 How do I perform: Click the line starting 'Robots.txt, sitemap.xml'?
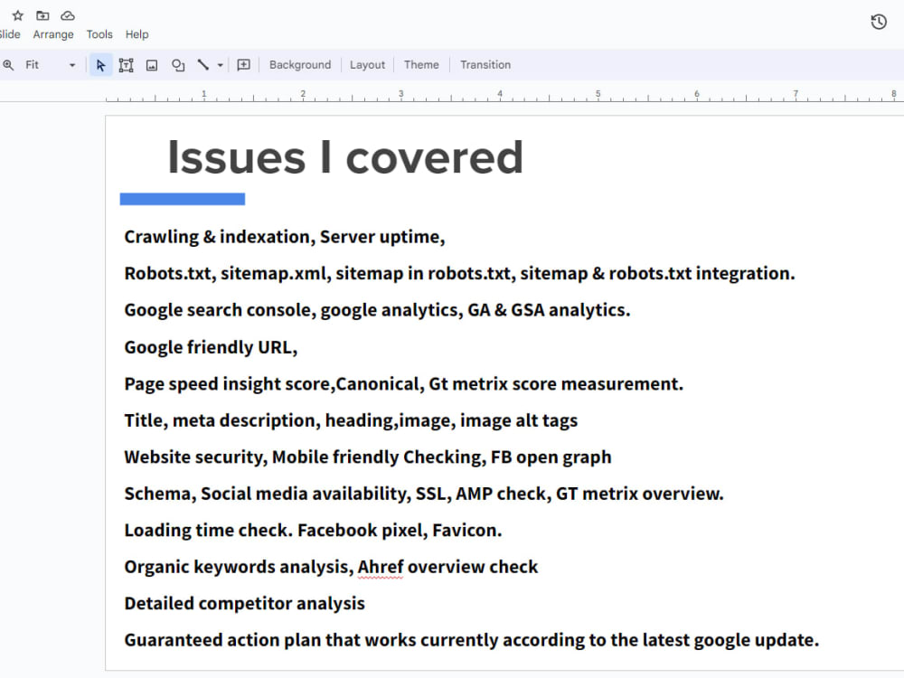(459, 273)
